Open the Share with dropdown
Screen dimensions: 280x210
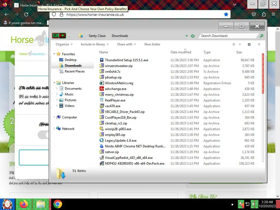point(126,44)
